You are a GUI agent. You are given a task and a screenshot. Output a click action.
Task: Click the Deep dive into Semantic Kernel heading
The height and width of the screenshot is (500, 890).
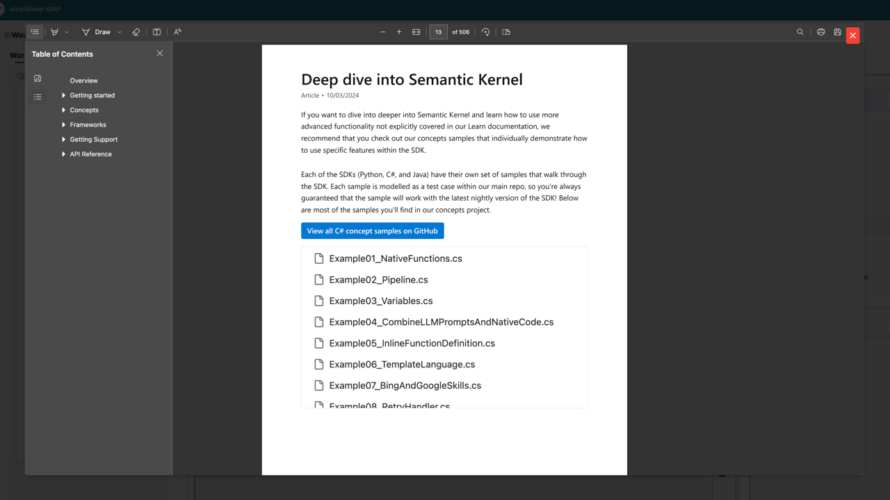[412, 79]
